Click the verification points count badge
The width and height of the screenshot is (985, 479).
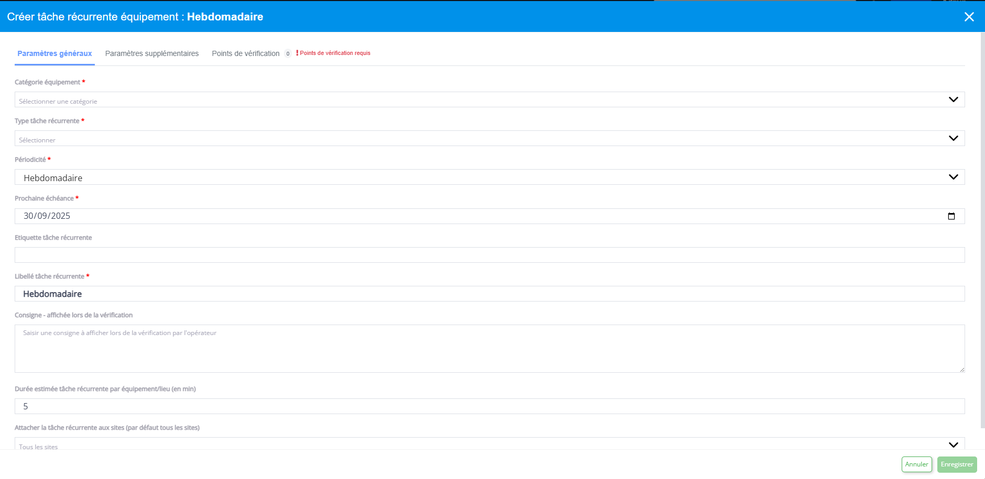tap(288, 53)
